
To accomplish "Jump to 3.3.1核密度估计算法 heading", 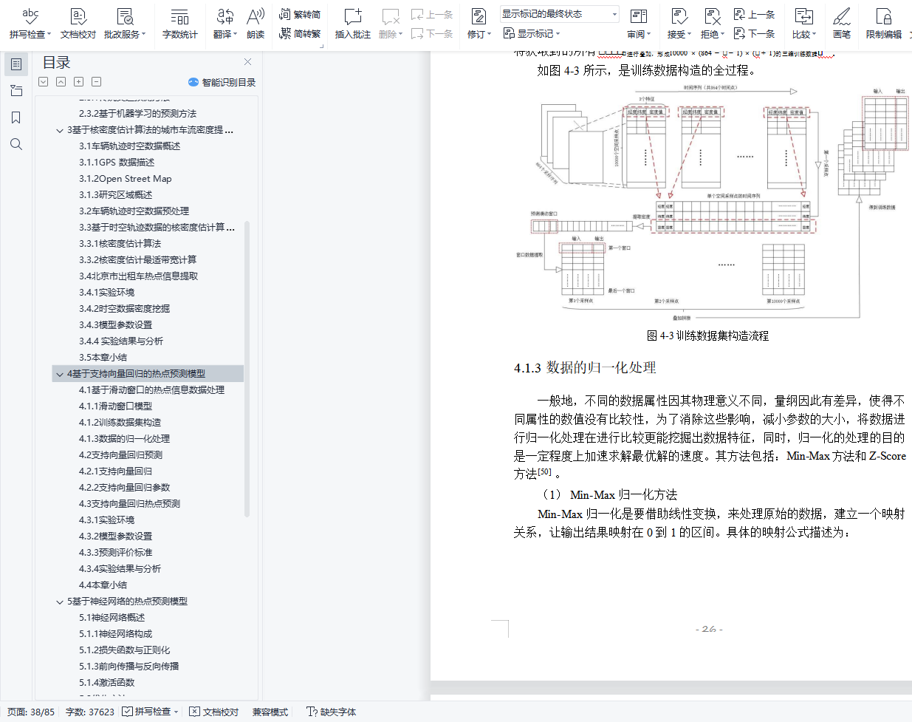I will point(120,244).
